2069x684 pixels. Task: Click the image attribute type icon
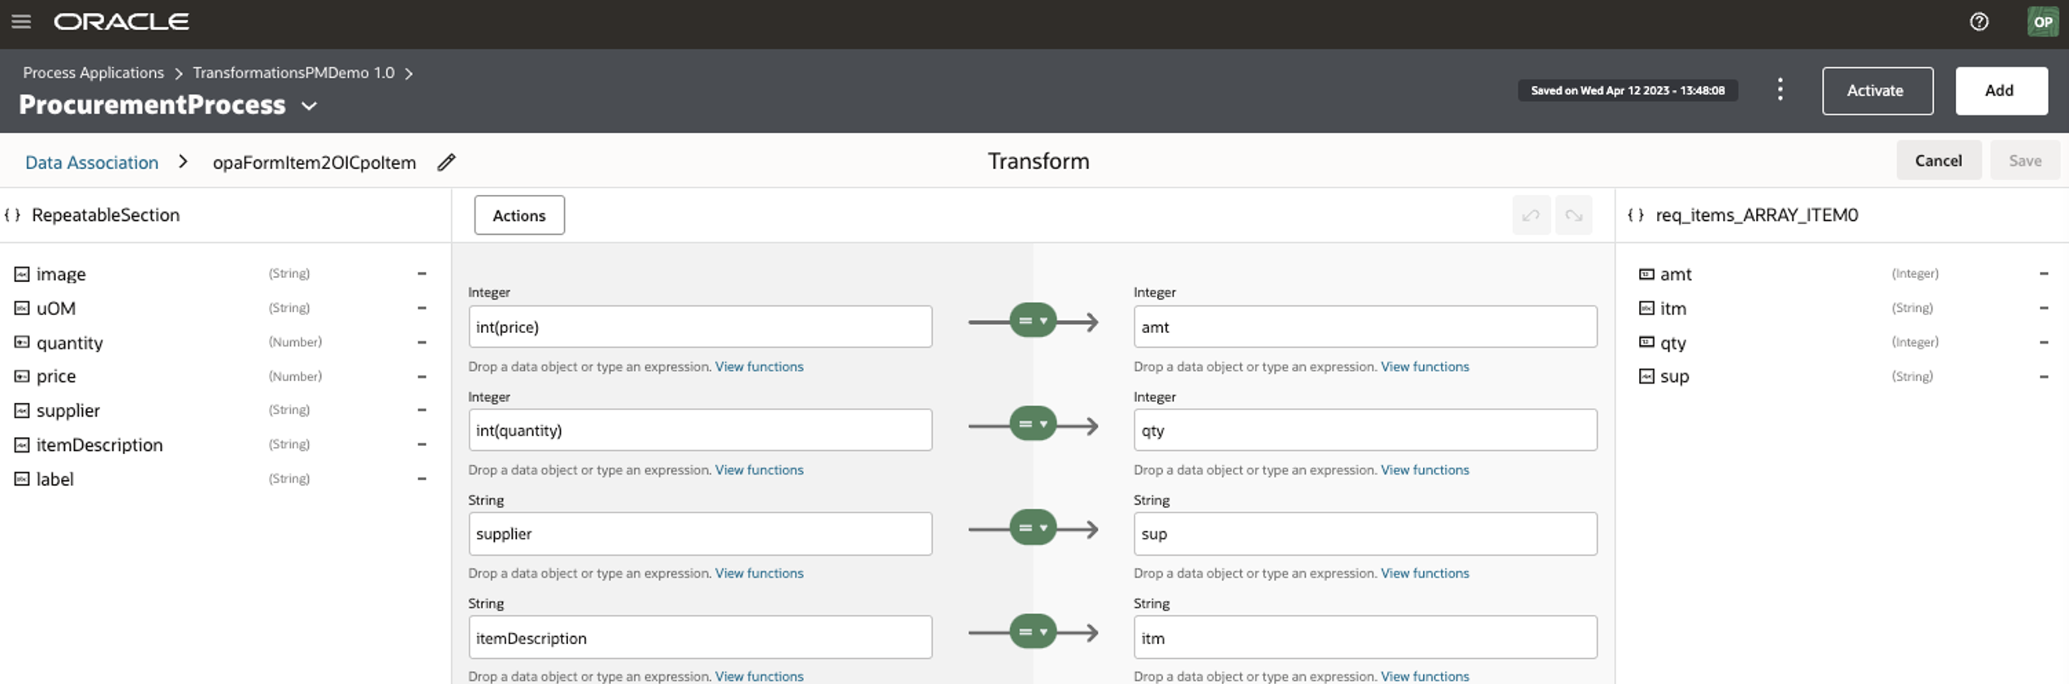point(22,275)
